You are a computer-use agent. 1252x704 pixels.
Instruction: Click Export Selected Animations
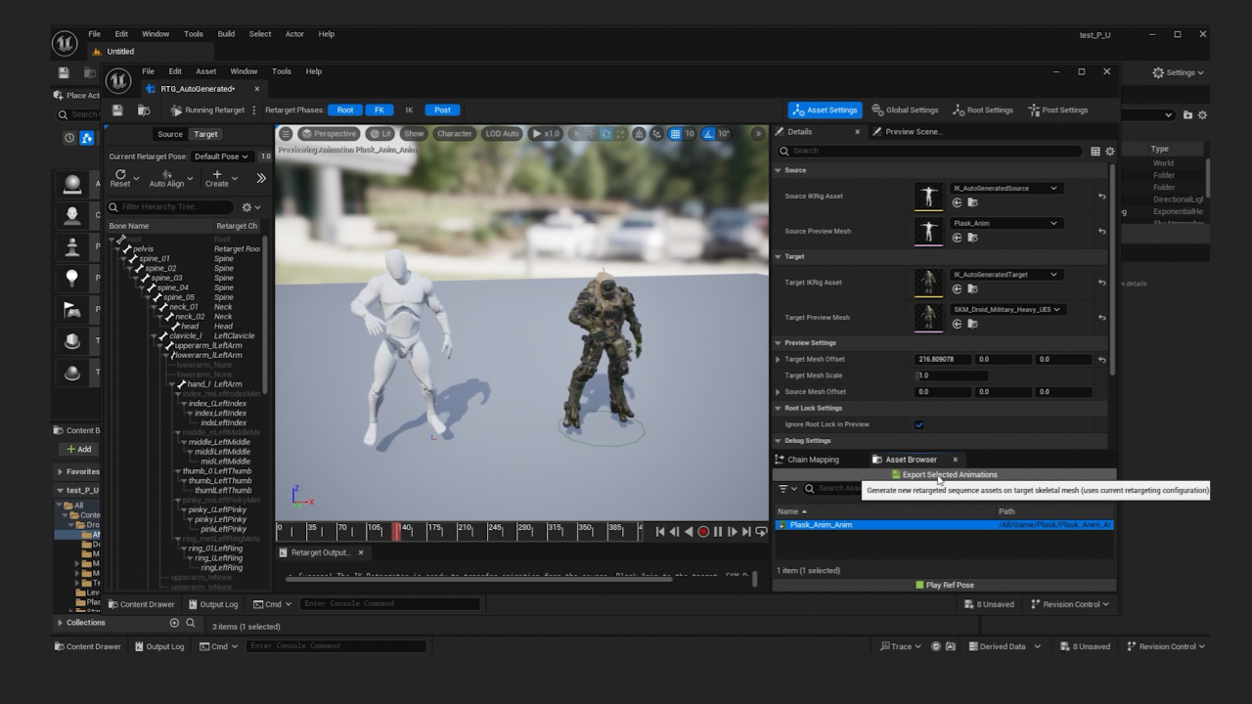click(x=944, y=474)
